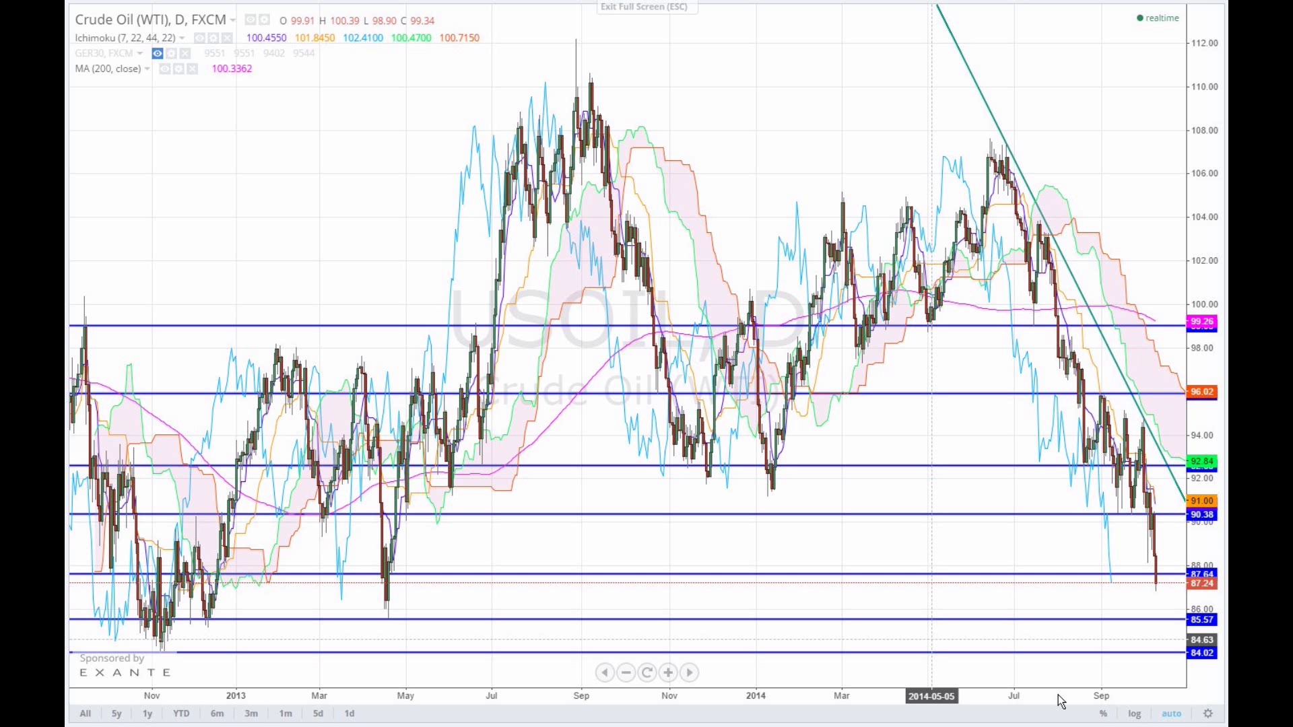Viewport: 1293px width, 727px height.
Task: Zoom out chart with minus button
Action: (626, 672)
